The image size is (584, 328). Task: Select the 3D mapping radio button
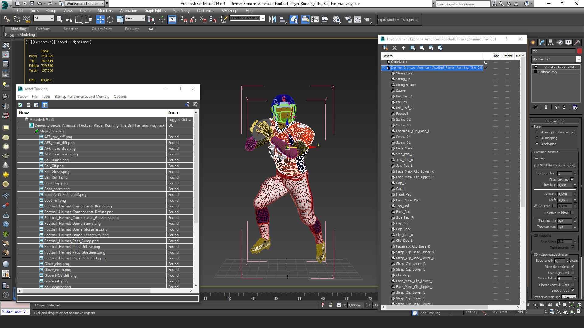click(537, 138)
